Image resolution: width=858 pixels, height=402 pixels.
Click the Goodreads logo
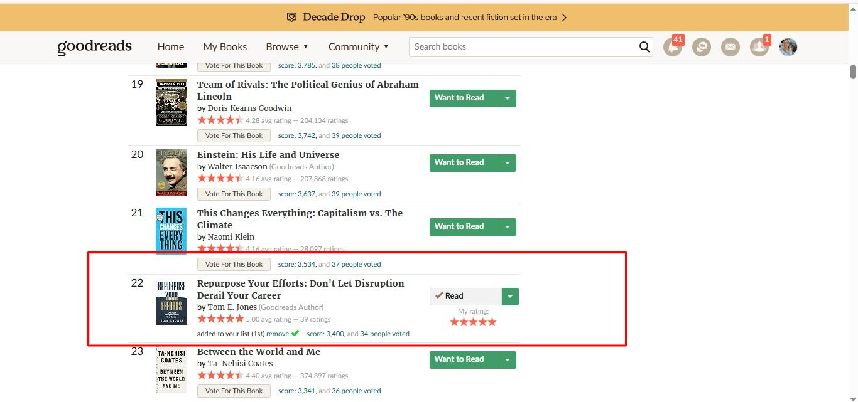coord(94,47)
